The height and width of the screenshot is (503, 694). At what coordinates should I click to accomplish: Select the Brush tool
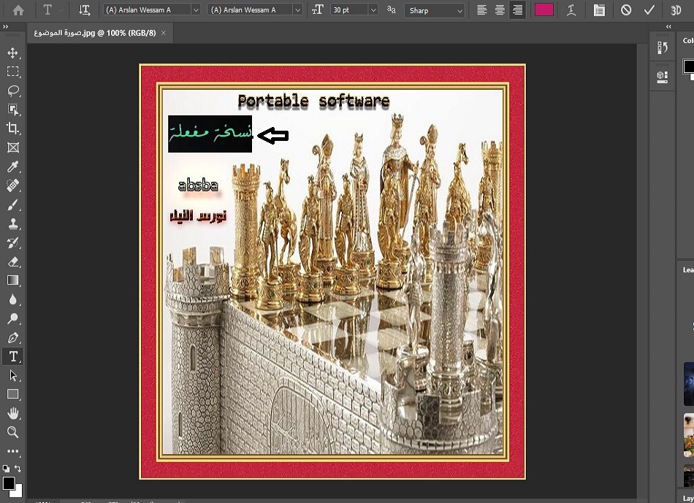click(12, 205)
